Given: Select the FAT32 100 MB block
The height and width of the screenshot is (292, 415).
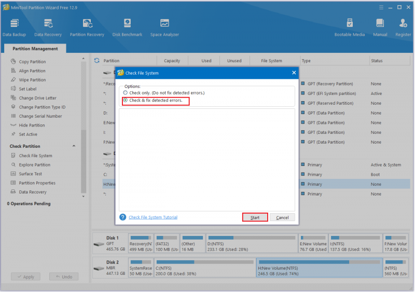Looking at the screenshot, I should coord(167,243).
